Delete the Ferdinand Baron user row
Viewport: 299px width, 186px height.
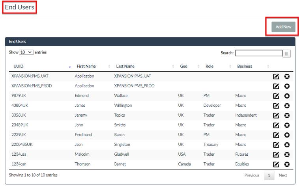point(287,135)
